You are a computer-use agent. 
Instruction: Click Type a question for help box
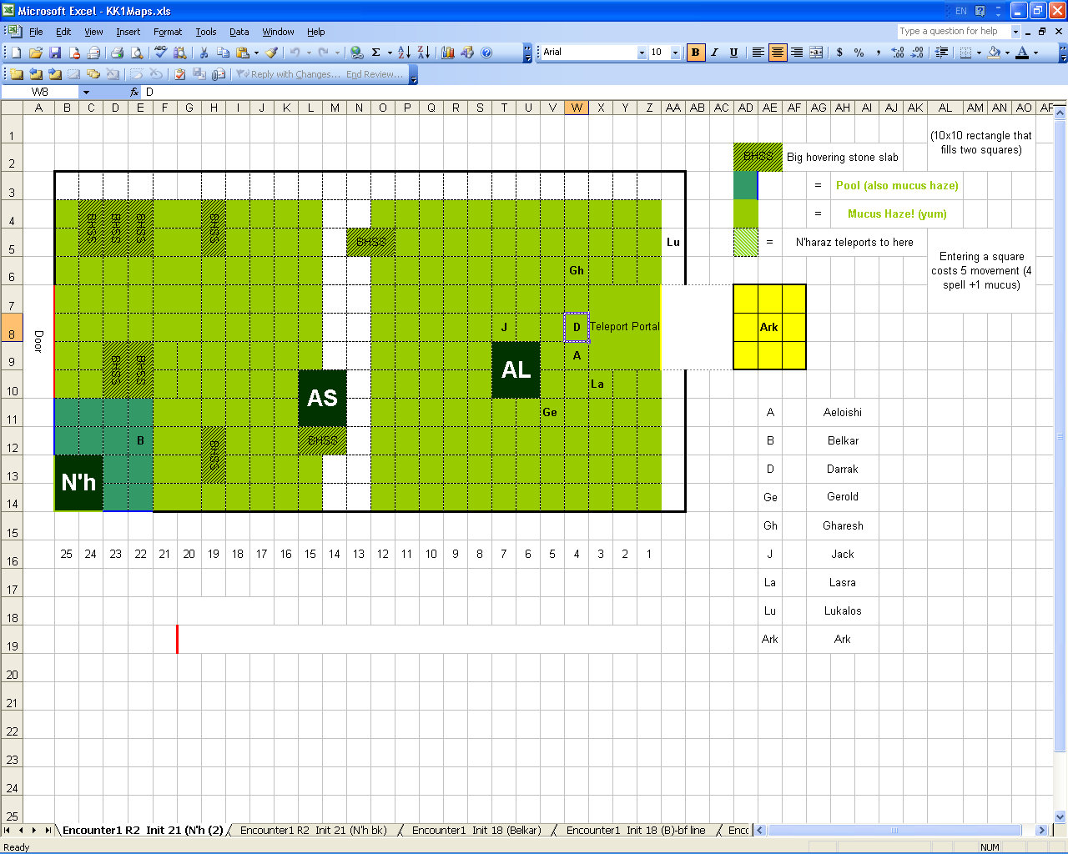[954, 32]
